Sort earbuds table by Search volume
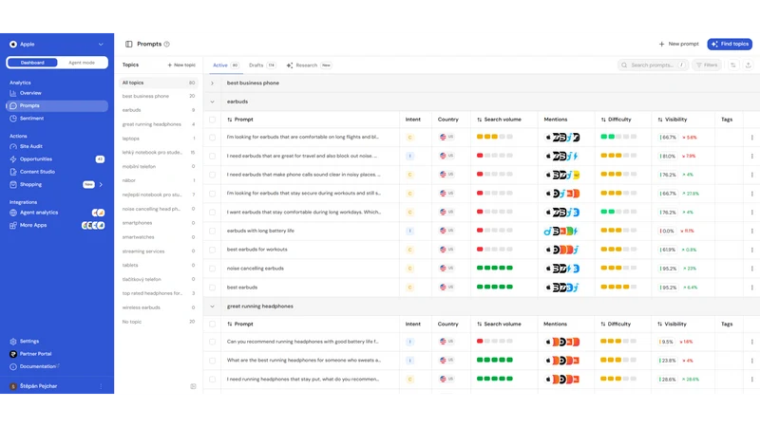Screen dimensions: 760x427 [499, 120]
